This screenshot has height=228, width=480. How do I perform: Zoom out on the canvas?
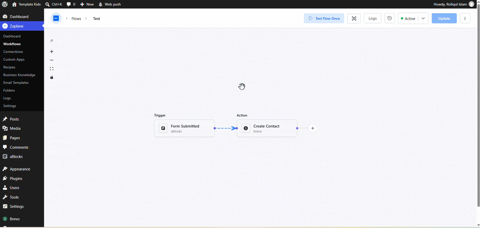52,60
